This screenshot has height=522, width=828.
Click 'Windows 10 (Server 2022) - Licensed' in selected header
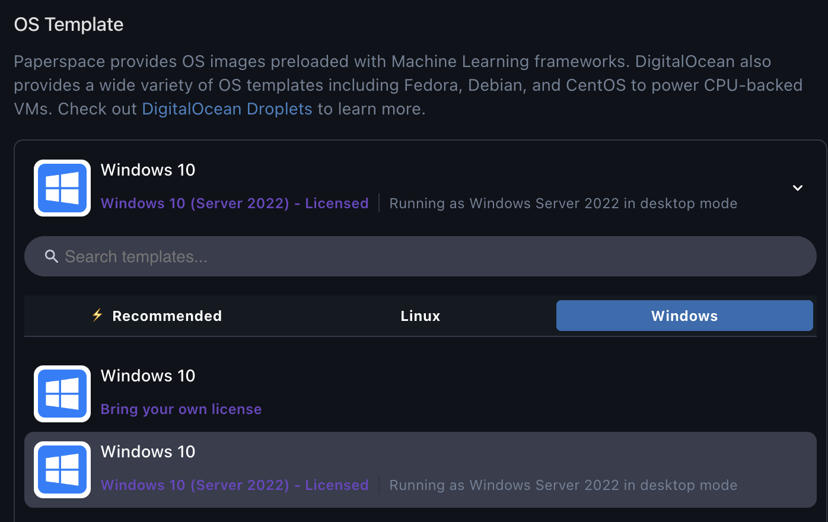coord(235,203)
